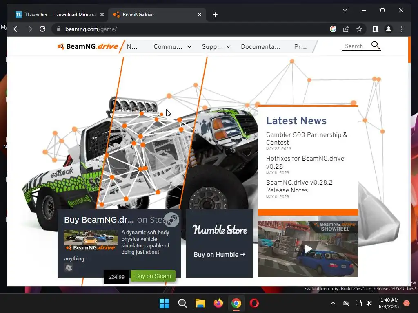Launch Opera from the taskbar
Screen dimensions: 418x313
[x=254, y=303]
